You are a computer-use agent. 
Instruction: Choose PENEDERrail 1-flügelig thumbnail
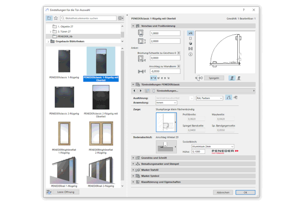pyautogui.click(x=64, y=170)
